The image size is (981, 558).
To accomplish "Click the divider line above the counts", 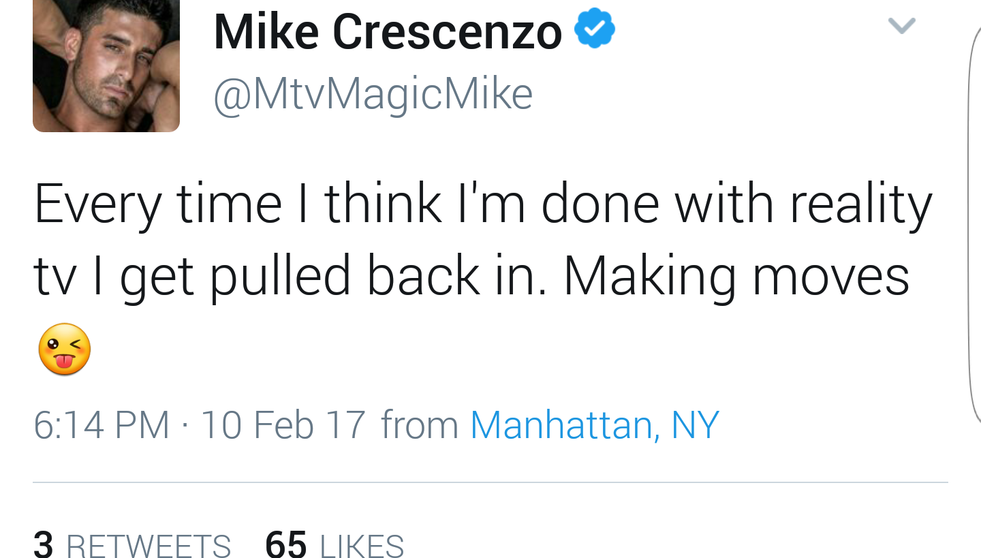I will click(x=490, y=482).
